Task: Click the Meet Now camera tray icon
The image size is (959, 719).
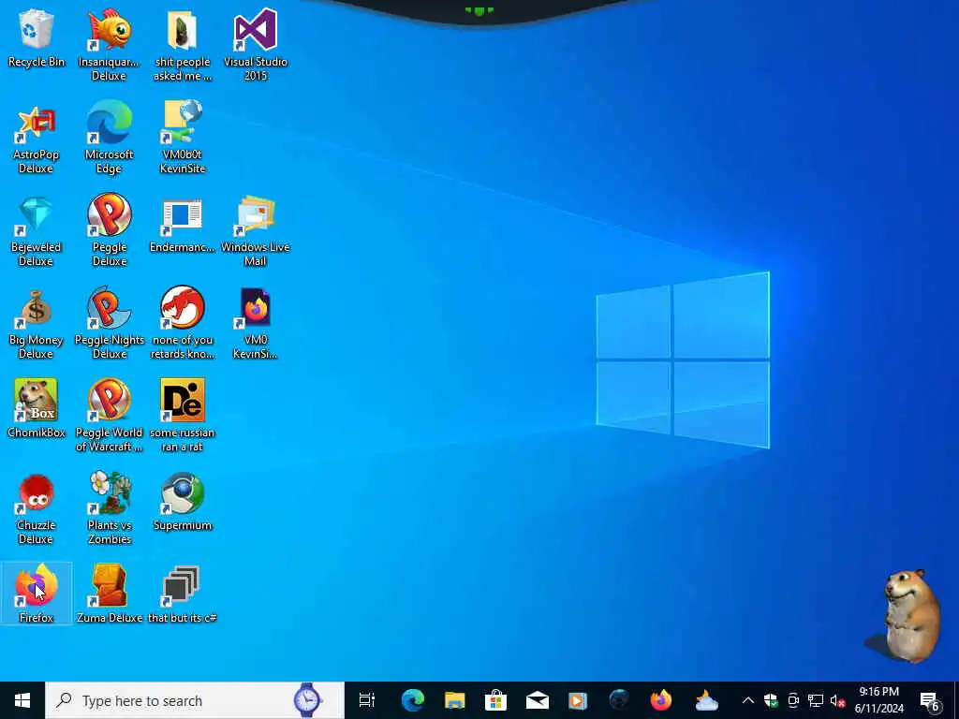Action: click(793, 700)
